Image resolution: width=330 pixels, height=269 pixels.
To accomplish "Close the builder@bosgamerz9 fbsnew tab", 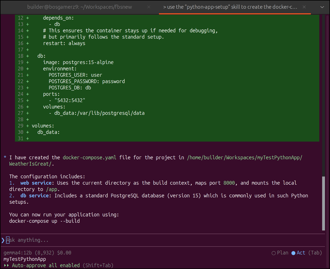I will click(149, 7).
